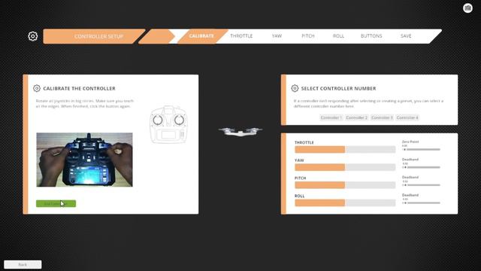
Task: Adjust the Throttle Zero Point slider
Action: click(422, 150)
